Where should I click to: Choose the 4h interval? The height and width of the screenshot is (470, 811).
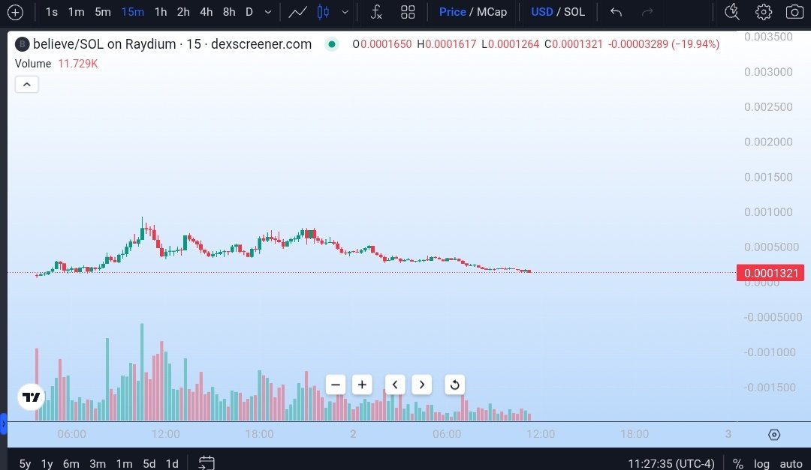[206, 12]
